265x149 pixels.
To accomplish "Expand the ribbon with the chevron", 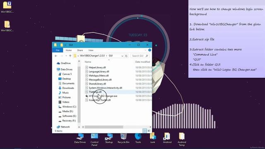I will [145, 50].
